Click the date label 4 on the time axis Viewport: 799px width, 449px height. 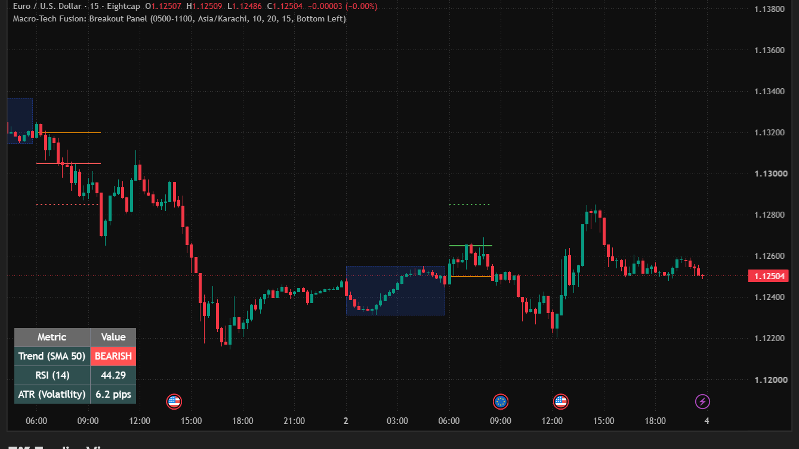click(x=707, y=421)
